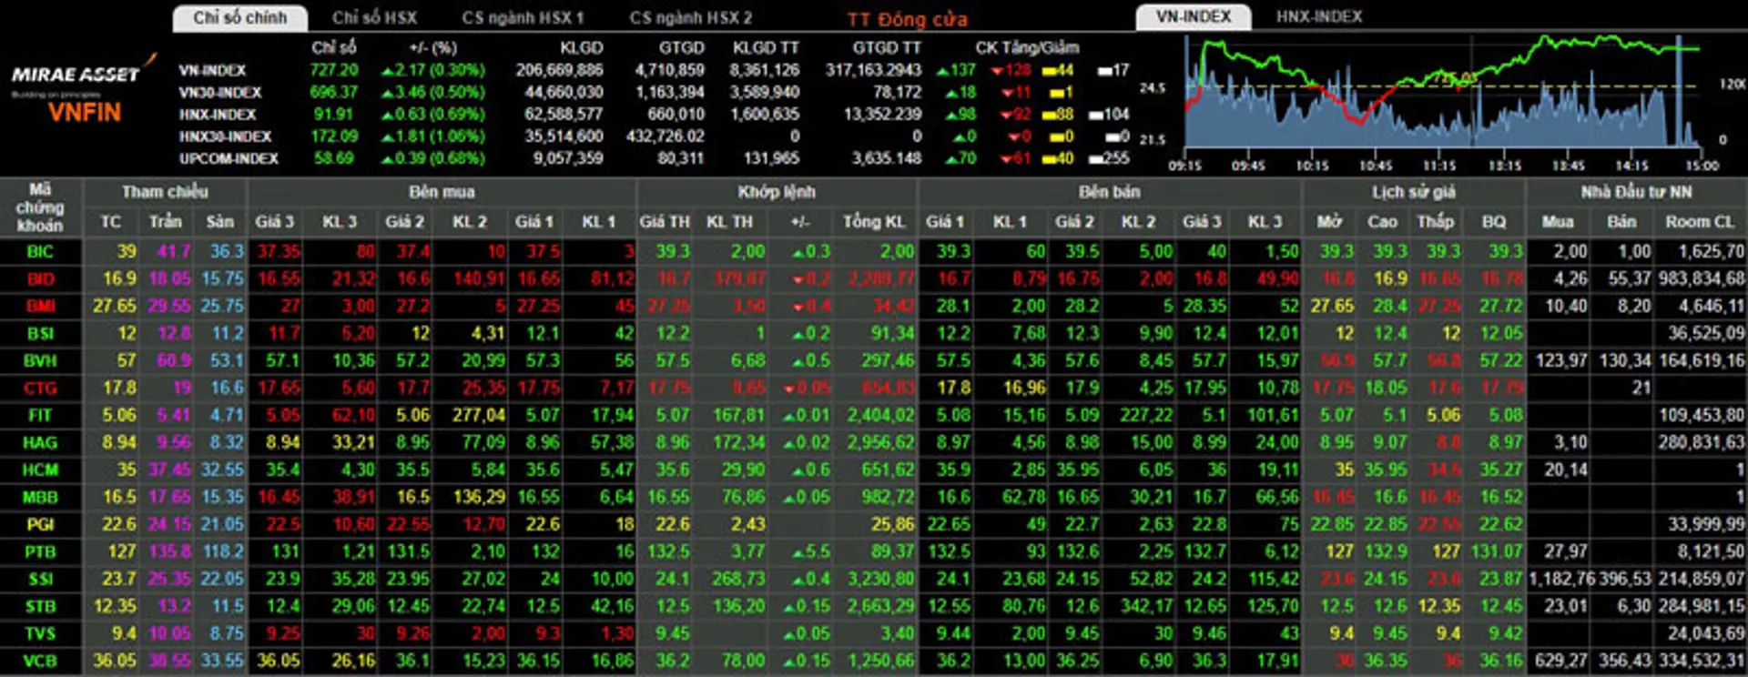
Task: Click VN-INDEX value 727.20
Action: (333, 70)
